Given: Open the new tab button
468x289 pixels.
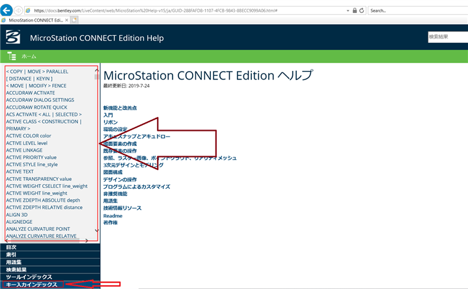Looking at the screenshot, I should click(x=74, y=20).
